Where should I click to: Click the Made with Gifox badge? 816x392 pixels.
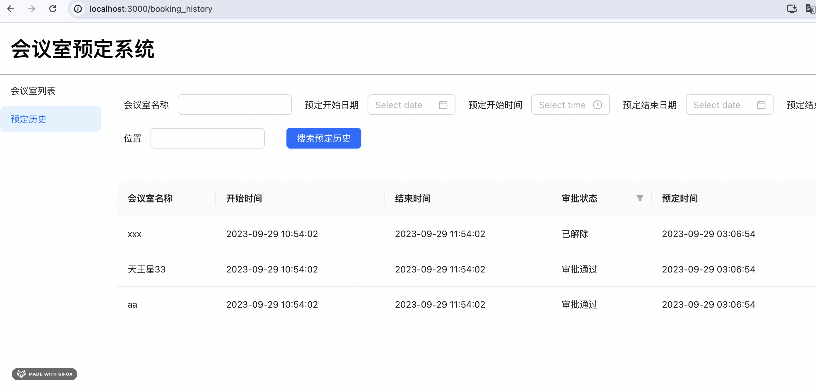point(44,374)
